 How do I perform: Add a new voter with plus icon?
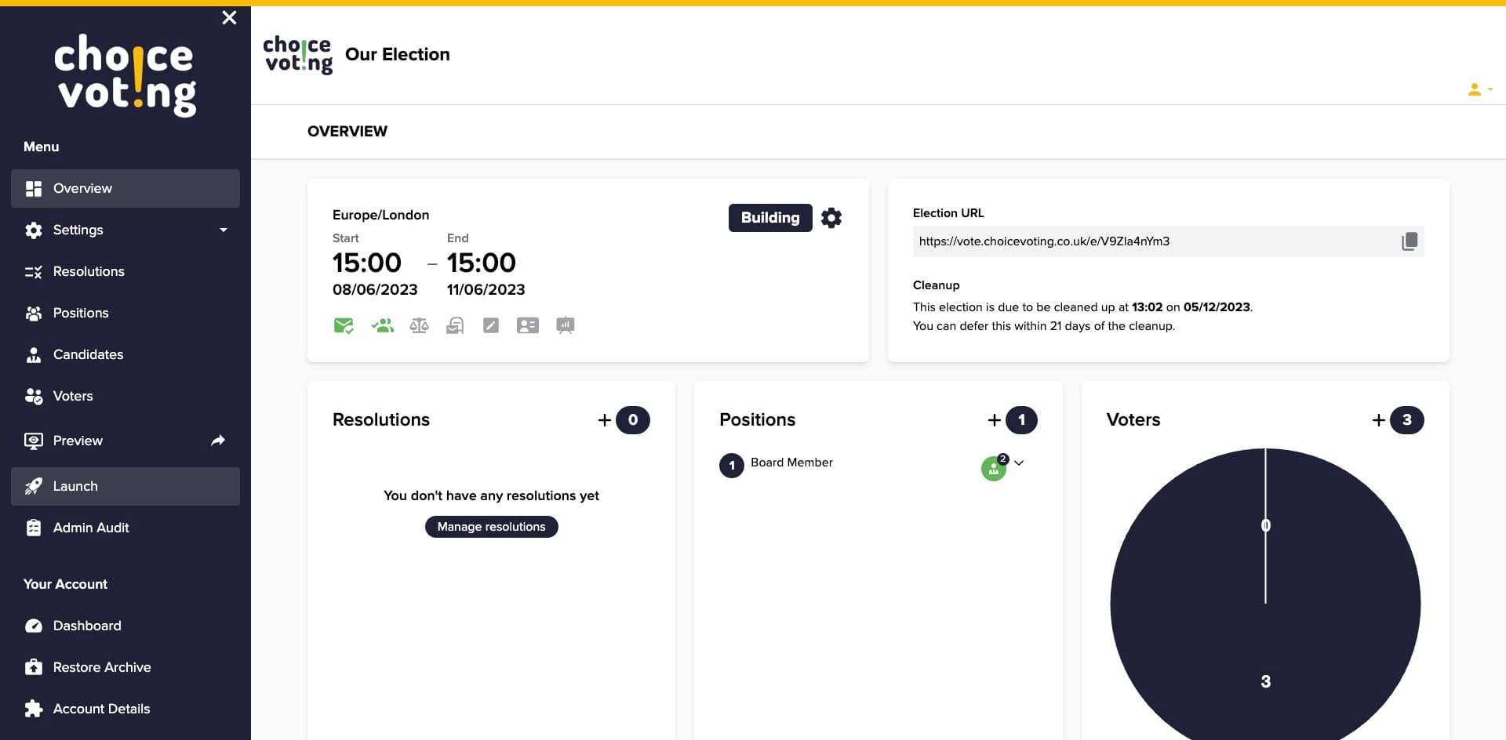pyautogui.click(x=1379, y=420)
